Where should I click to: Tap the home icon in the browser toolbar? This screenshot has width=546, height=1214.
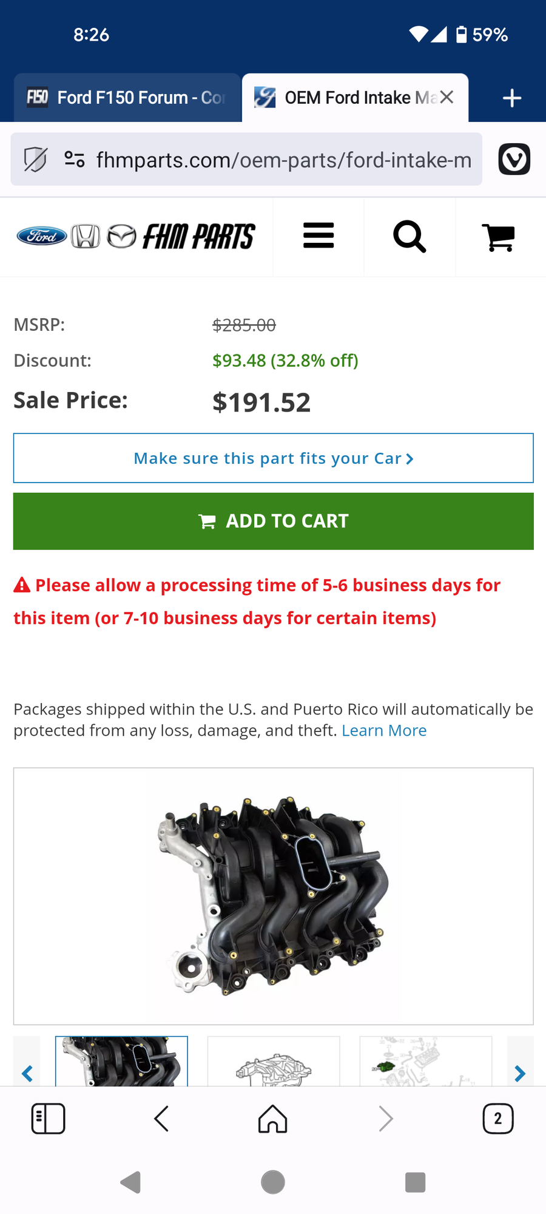click(x=273, y=1119)
